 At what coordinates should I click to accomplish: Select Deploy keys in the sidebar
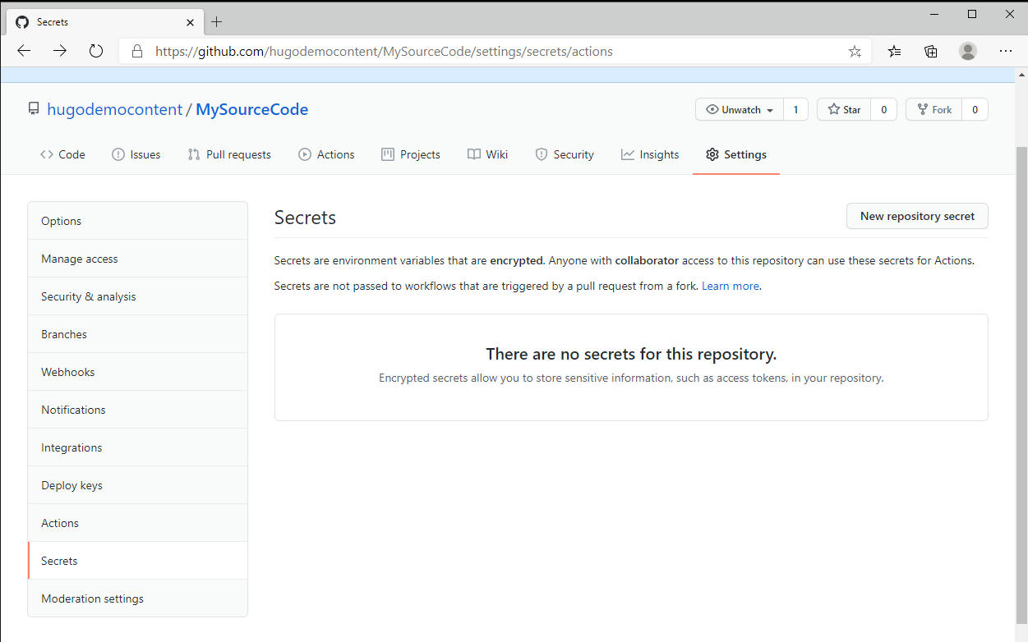71,485
